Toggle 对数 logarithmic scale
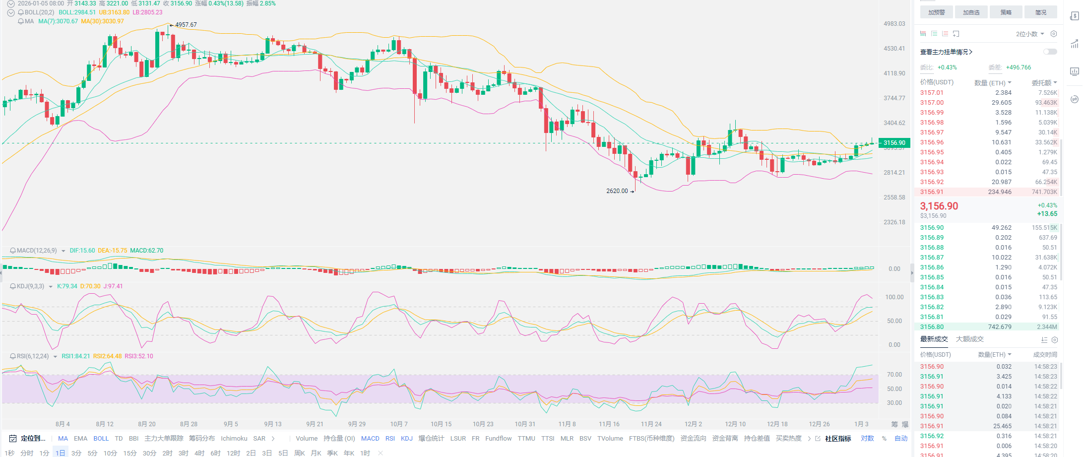The width and height of the screenshot is (1085, 457). [x=867, y=439]
